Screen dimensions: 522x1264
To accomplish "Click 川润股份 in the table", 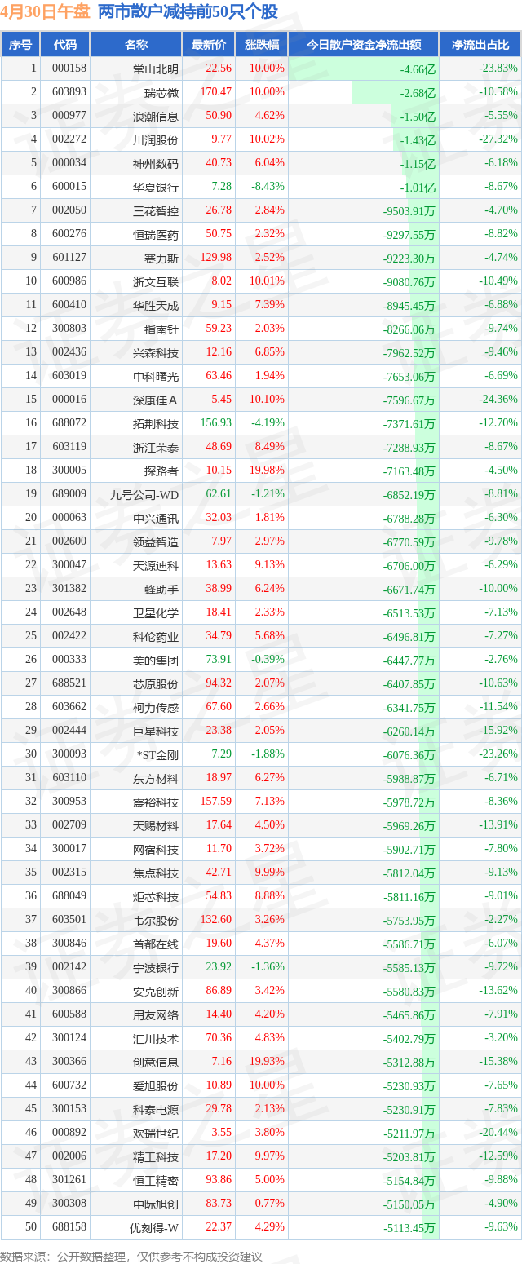I will [156, 139].
